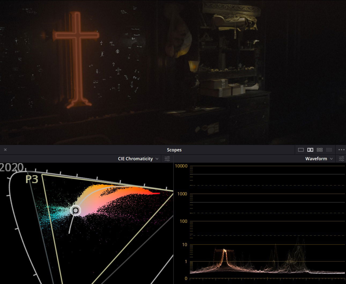Switch scopes to nine-up grid layout
Image resolution: width=346 pixels, height=284 pixels.
coord(329,150)
